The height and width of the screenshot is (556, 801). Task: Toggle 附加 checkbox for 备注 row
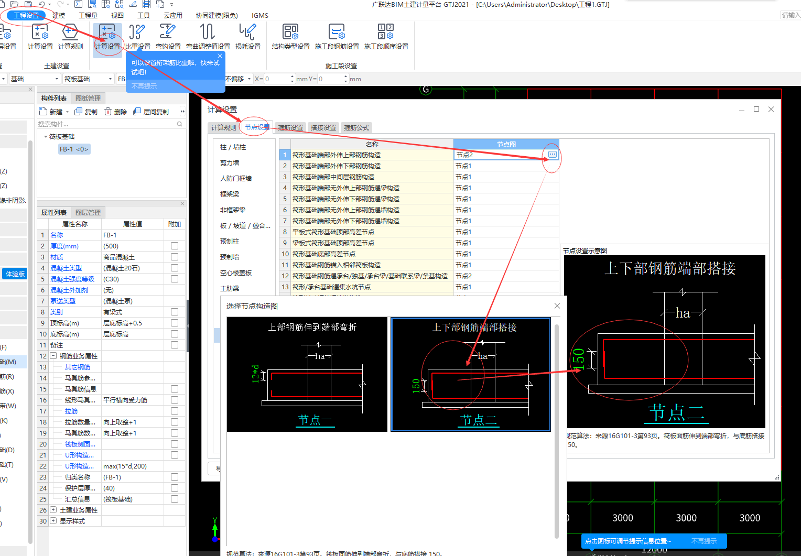click(x=175, y=345)
